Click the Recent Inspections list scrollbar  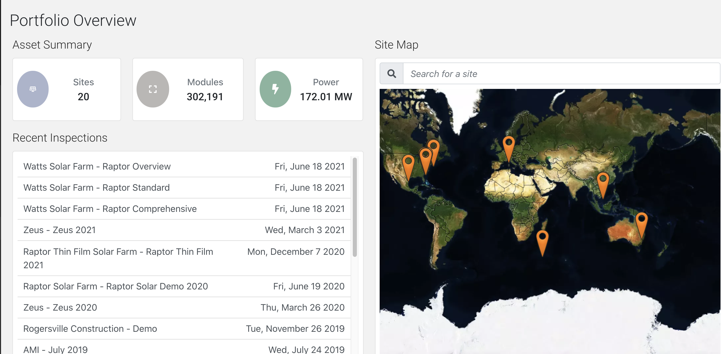(355, 207)
